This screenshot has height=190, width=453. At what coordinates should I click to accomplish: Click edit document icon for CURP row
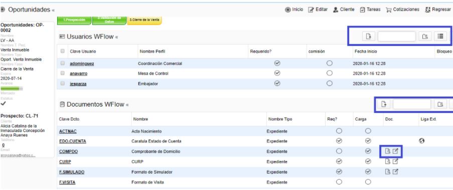tap(395, 161)
